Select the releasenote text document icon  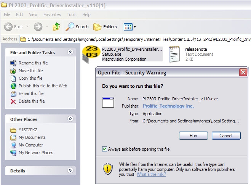coord(174,54)
